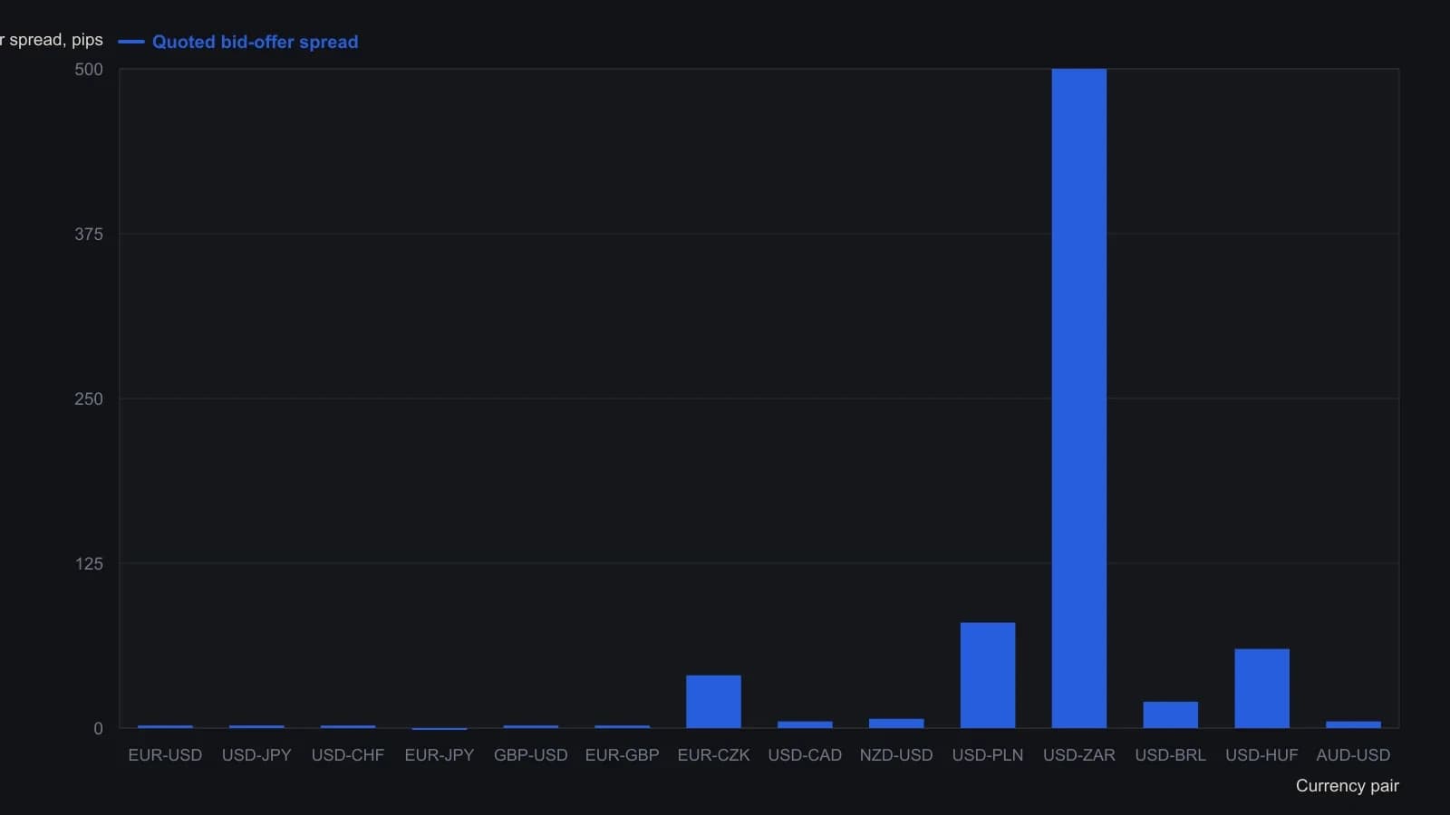Image resolution: width=1450 pixels, height=815 pixels.
Task: Select the EUR-CZK bar
Action: 713,702
